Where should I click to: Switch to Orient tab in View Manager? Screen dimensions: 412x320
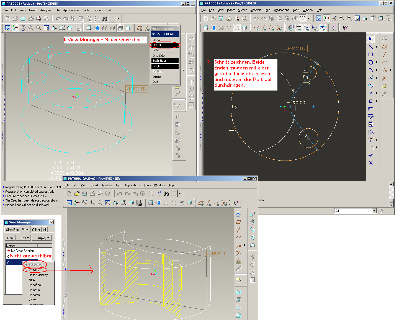point(36,229)
